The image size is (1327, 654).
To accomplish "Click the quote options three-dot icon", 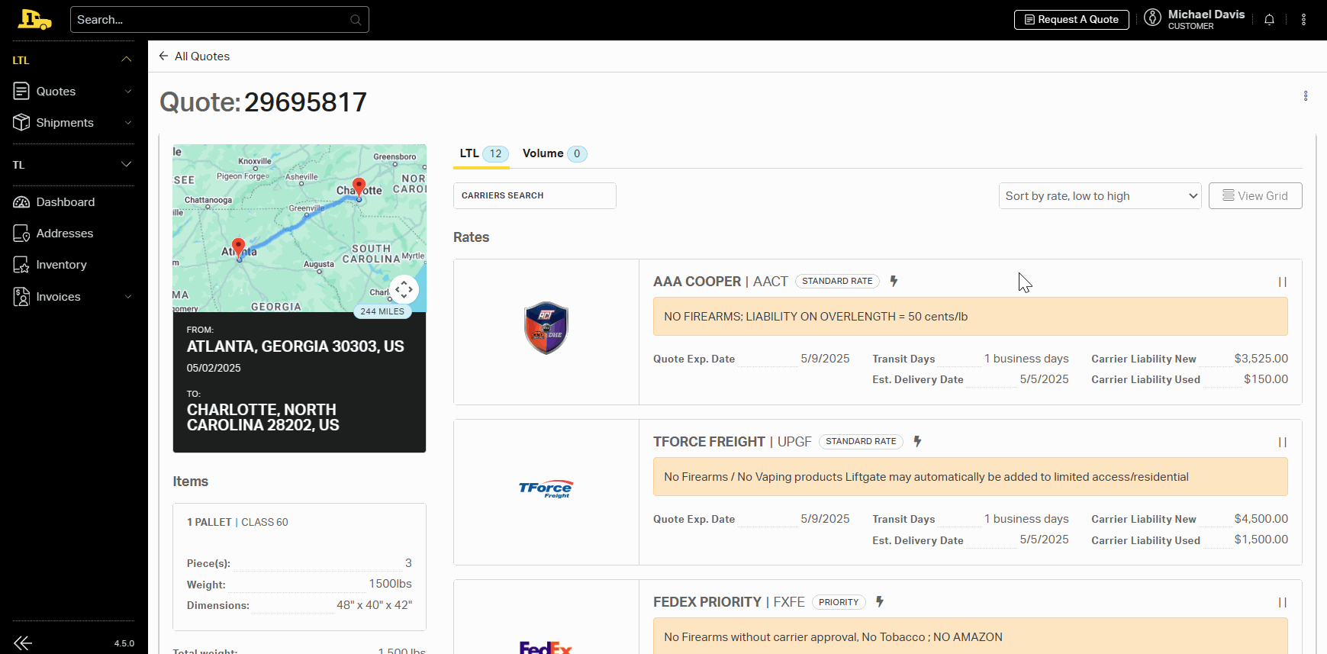I will (1306, 96).
